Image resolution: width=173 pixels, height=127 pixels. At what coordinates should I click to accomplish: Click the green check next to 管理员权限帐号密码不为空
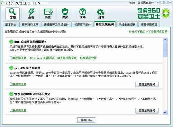click(11, 94)
